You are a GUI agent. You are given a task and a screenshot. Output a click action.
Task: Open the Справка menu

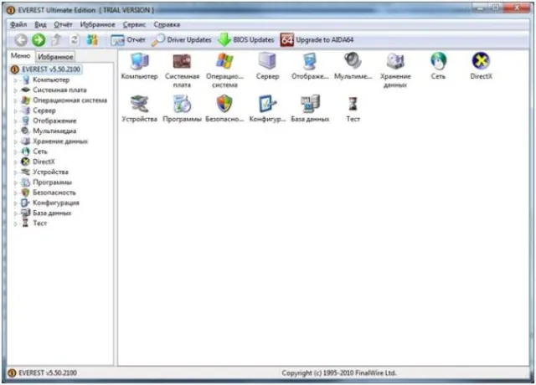167,24
